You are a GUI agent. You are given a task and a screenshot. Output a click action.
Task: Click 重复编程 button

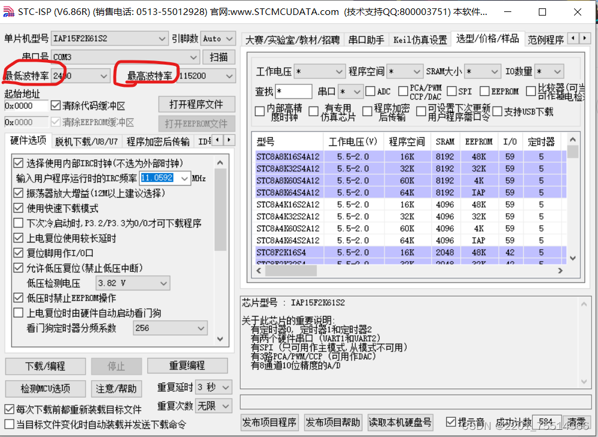point(187,366)
